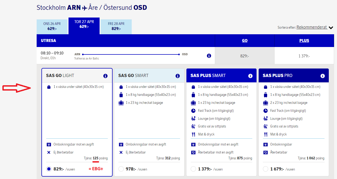This screenshot has width=337, height=179.
Task: Select the TOR 27 APR date tab
Action: point(84,24)
